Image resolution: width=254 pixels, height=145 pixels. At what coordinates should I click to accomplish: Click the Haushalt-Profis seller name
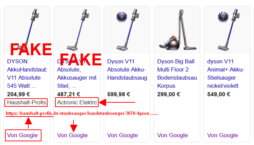tap(27, 102)
